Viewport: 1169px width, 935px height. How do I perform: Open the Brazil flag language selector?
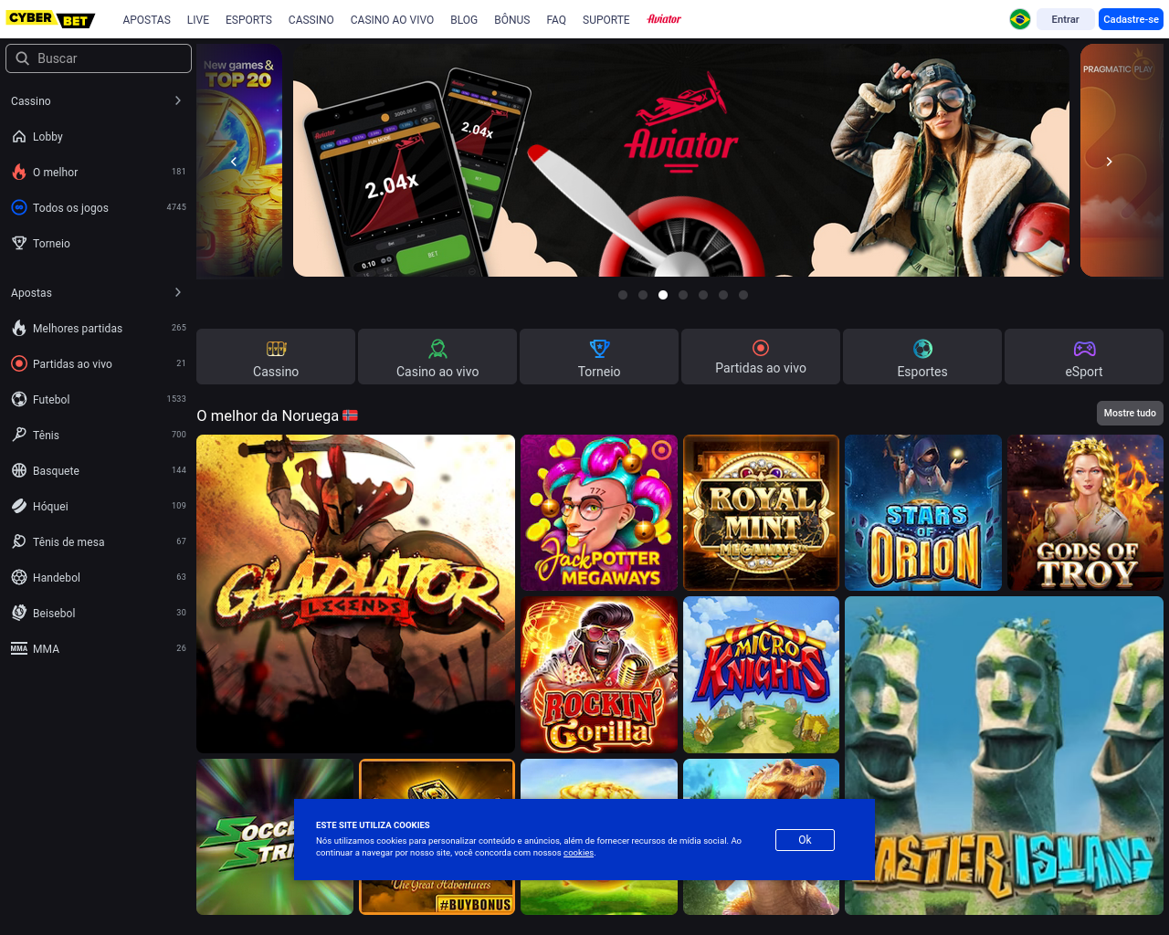click(x=1020, y=19)
